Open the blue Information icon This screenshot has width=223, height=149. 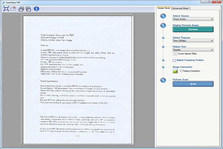pyautogui.click(x=36, y=8)
